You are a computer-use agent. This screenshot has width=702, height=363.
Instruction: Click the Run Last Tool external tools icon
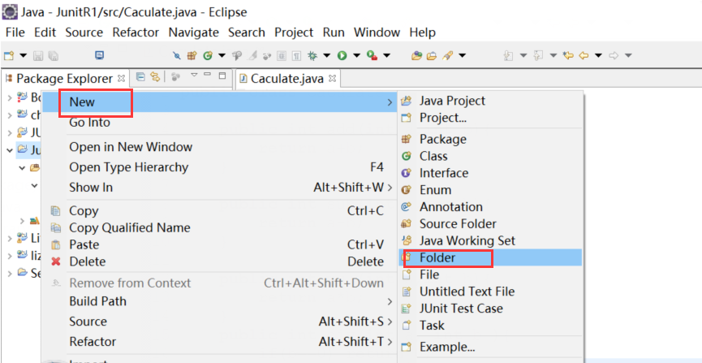(371, 55)
